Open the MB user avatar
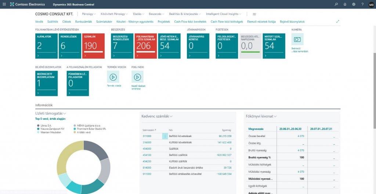The height and width of the screenshot is (194, 376). click(371, 4)
